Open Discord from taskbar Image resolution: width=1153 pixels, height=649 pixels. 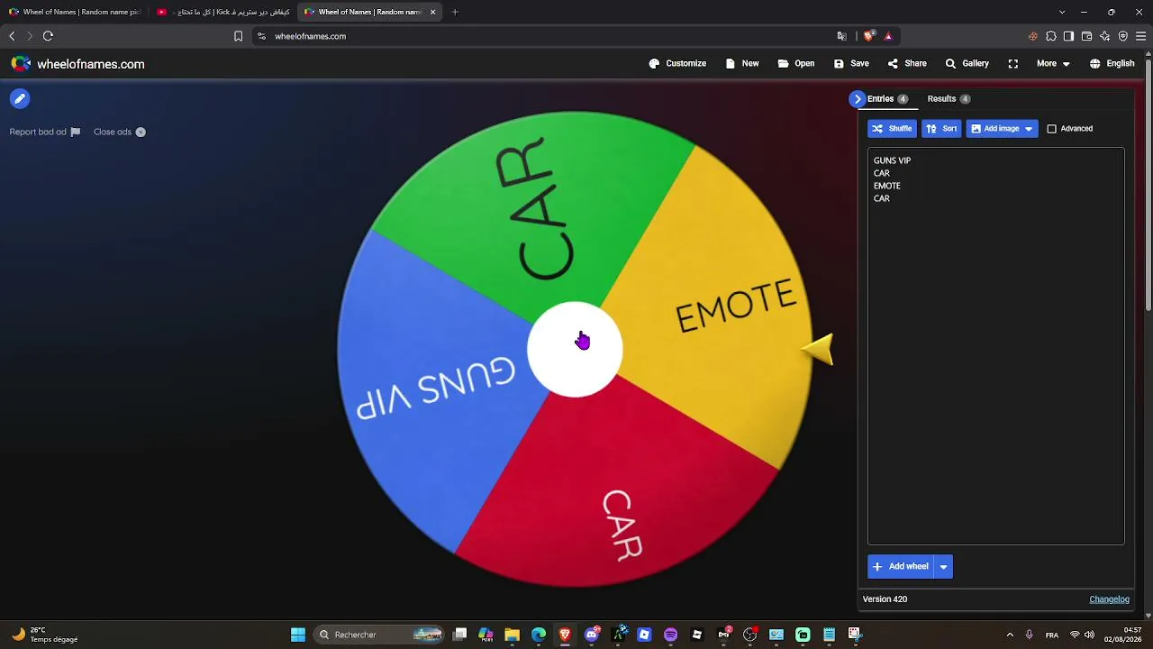pos(592,635)
